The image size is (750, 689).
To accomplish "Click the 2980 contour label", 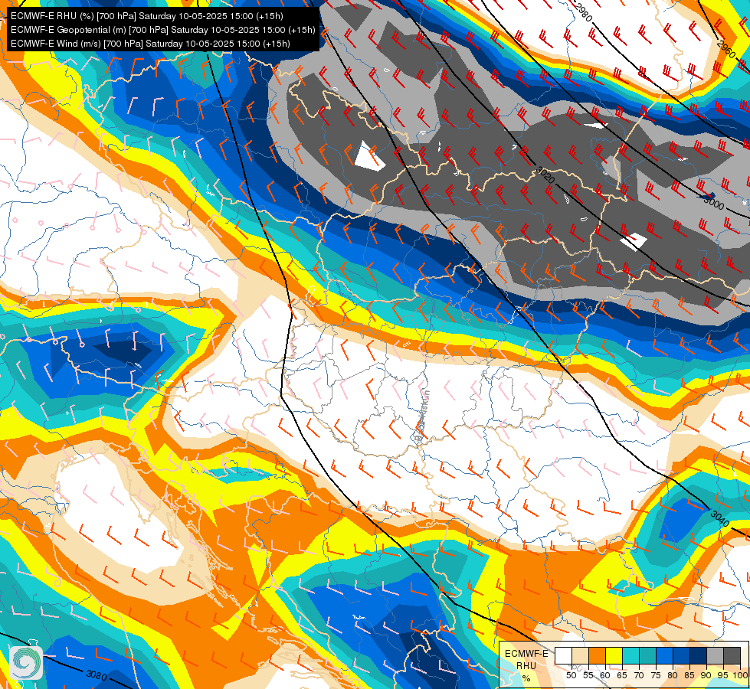I will click(582, 13).
